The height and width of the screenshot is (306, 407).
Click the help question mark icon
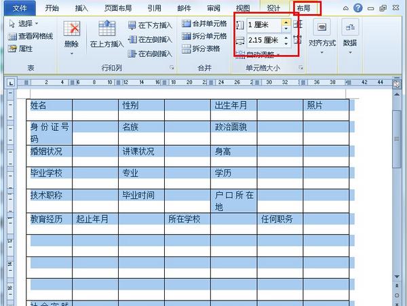[x=357, y=8]
